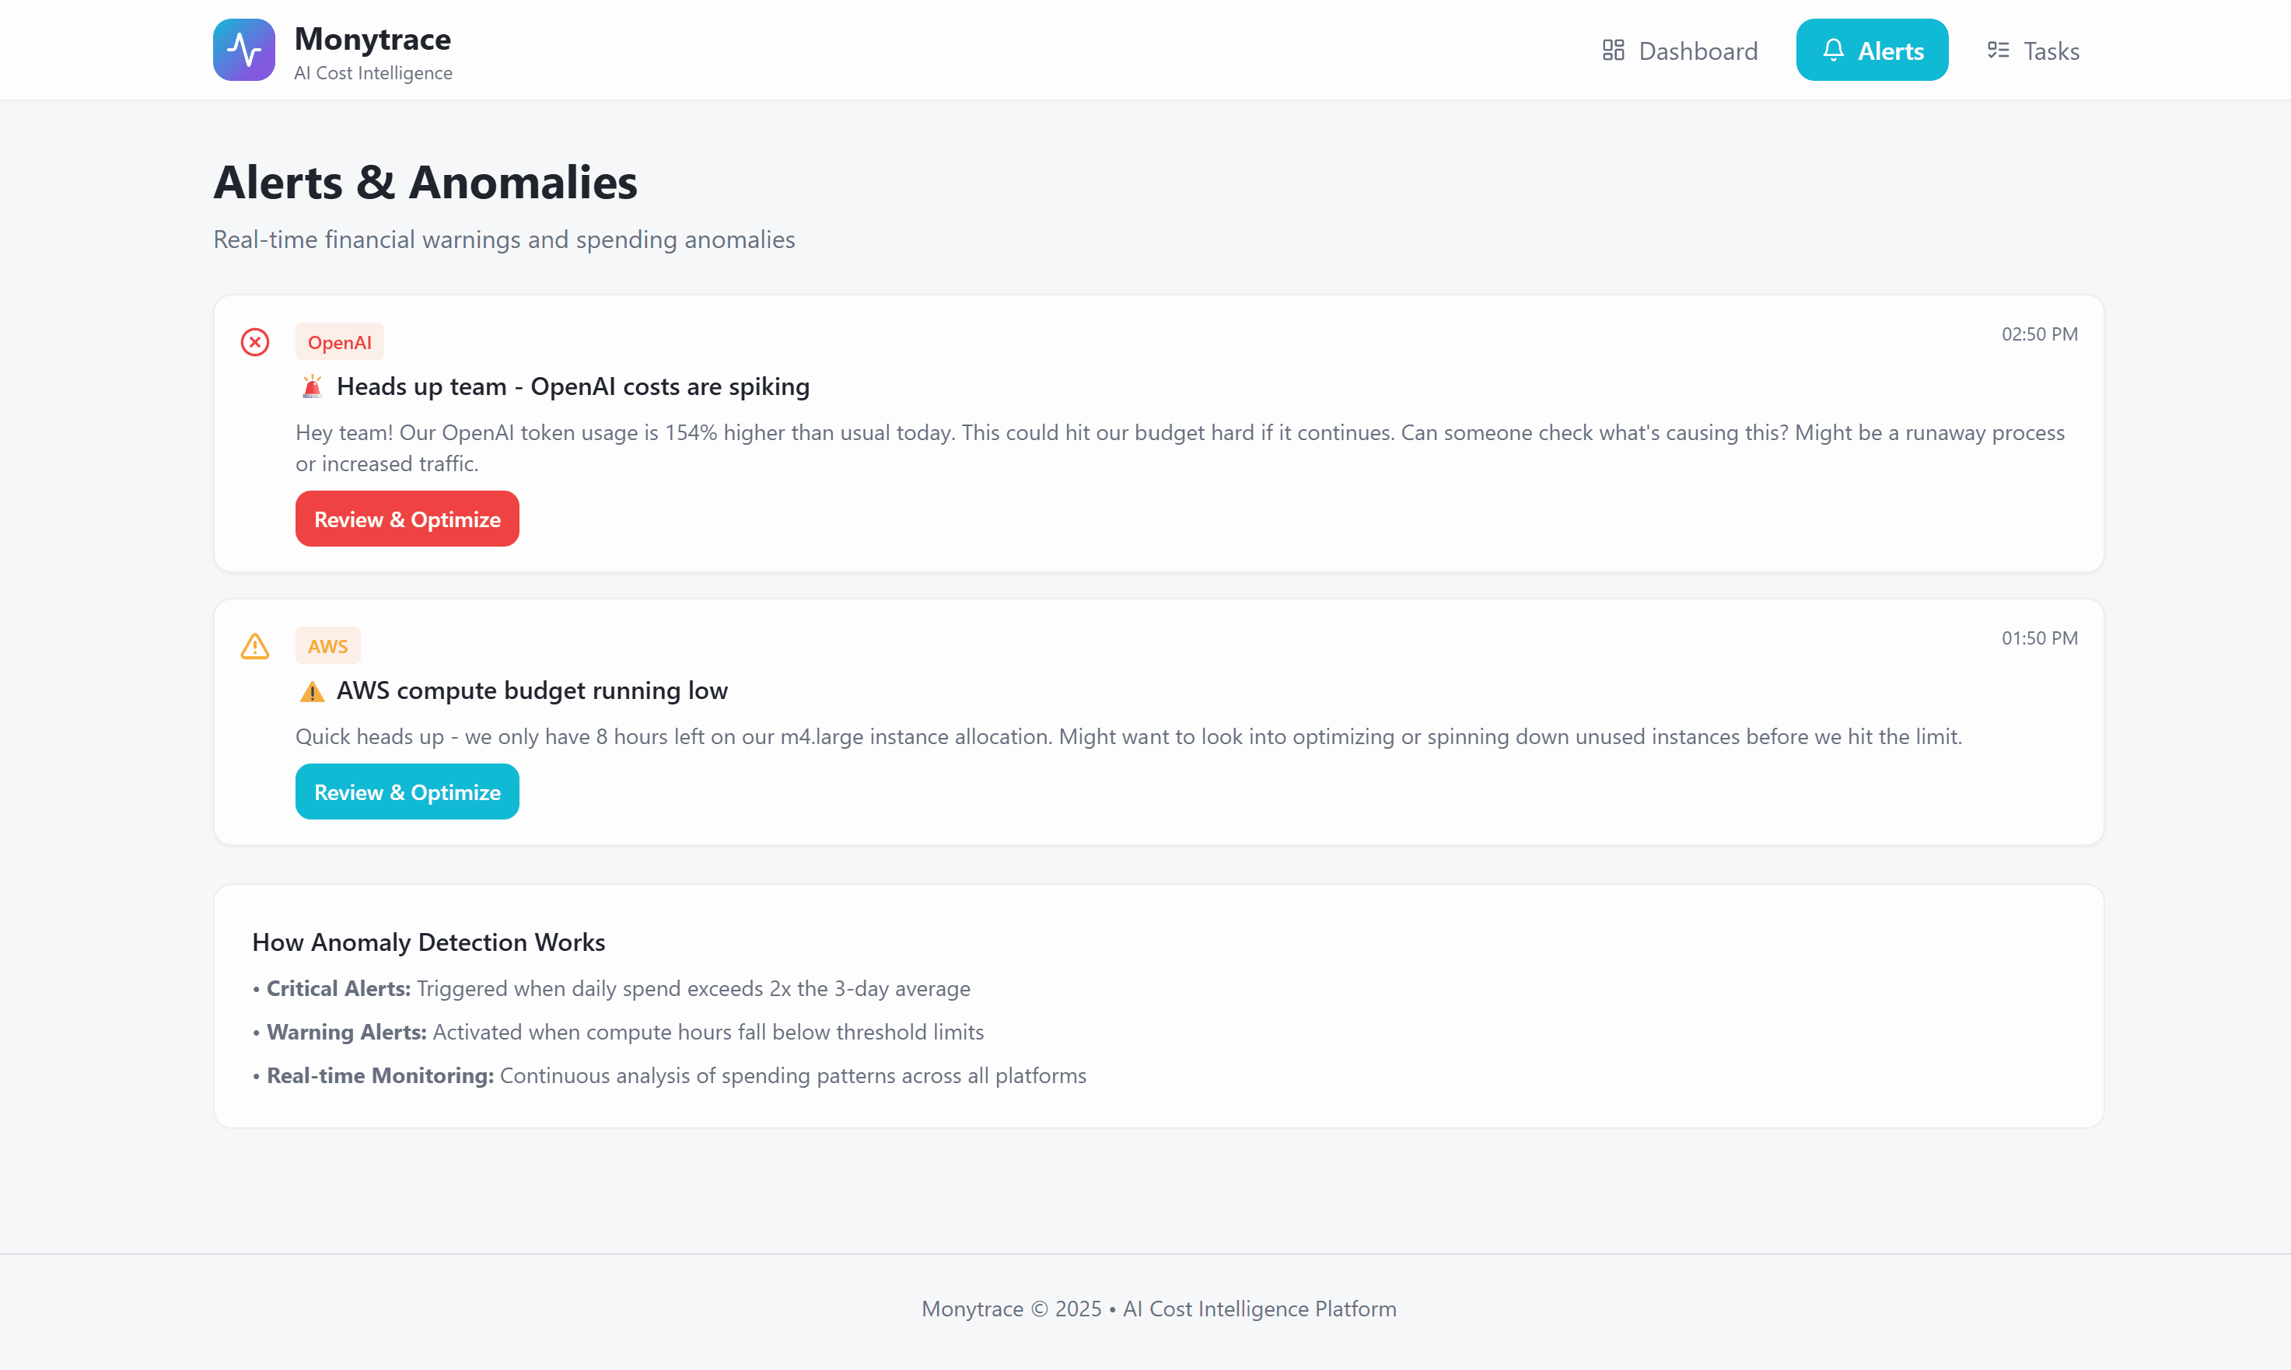Click the siren emoji beside OpenAI heading
This screenshot has width=2291, height=1370.
(312, 386)
